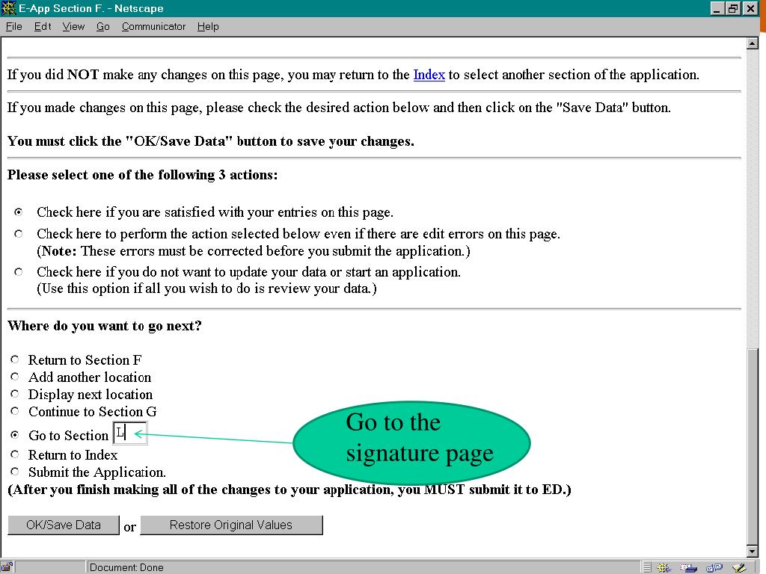The height and width of the screenshot is (574, 766).
Task: Click 'Where do you want to go next?' heading
Action: (105, 326)
